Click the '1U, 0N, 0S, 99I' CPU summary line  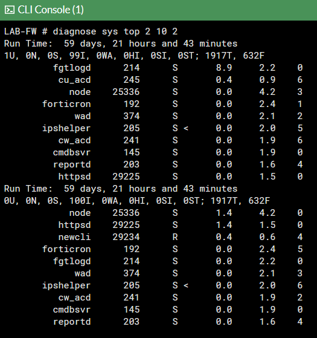(134, 56)
